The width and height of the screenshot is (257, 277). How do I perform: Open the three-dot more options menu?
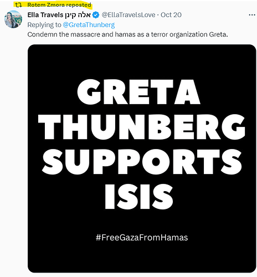tap(252, 15)
